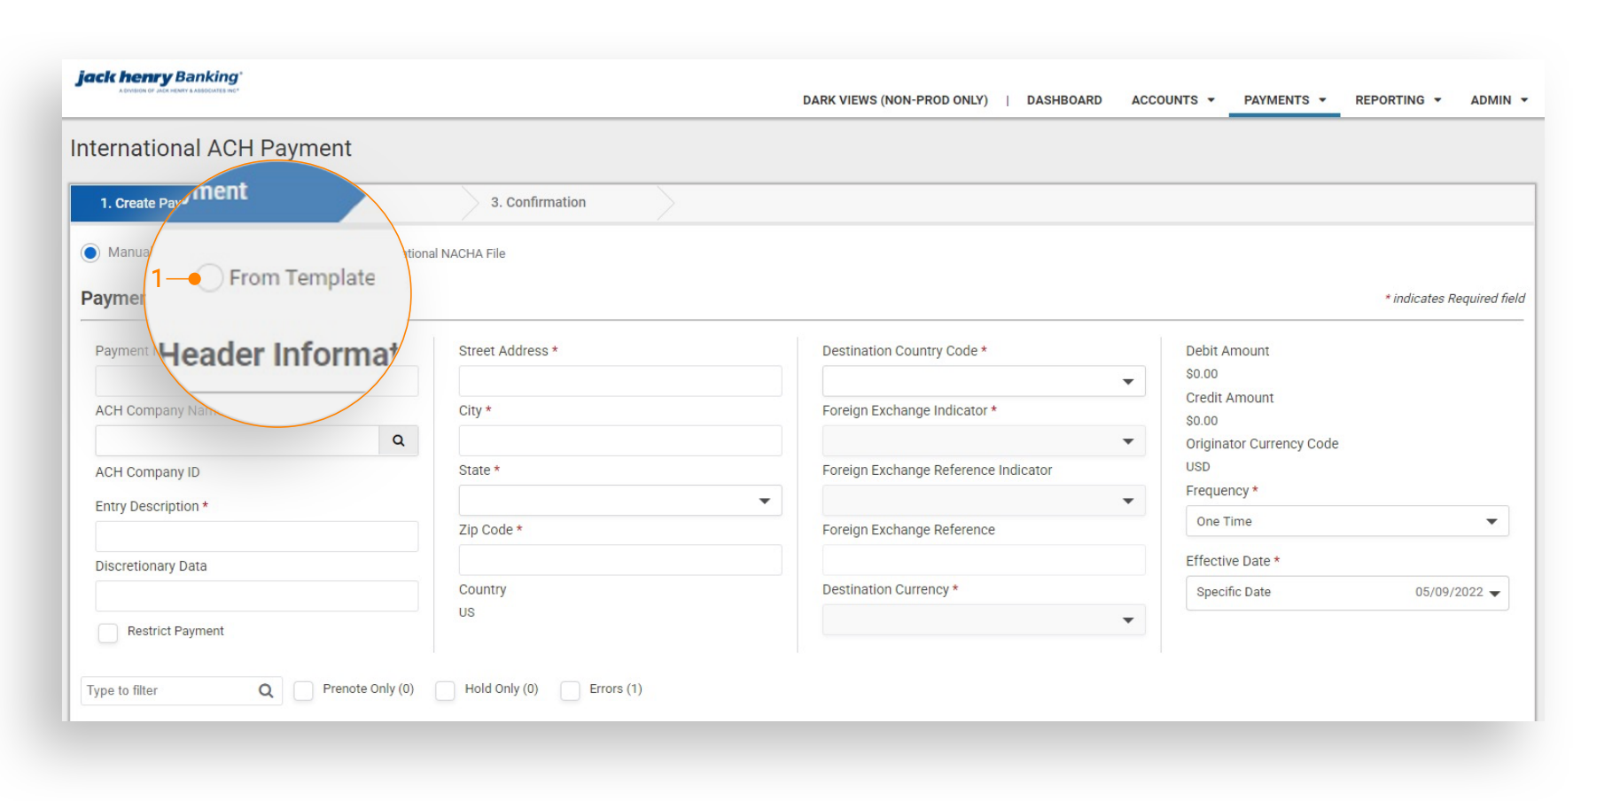Go to the Dashboard link
The image size is (1620, 801).
tap(1064, 100)
